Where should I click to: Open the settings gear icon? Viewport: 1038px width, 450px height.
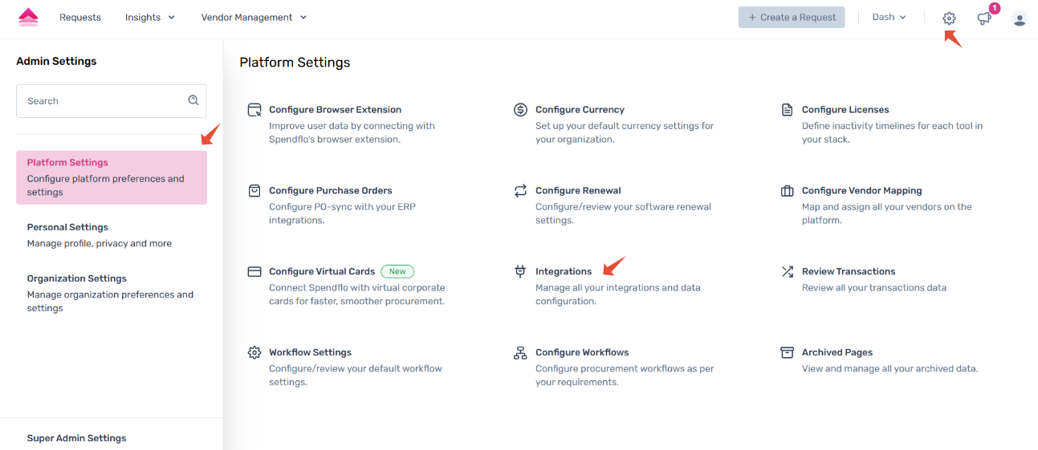point(949,18)
